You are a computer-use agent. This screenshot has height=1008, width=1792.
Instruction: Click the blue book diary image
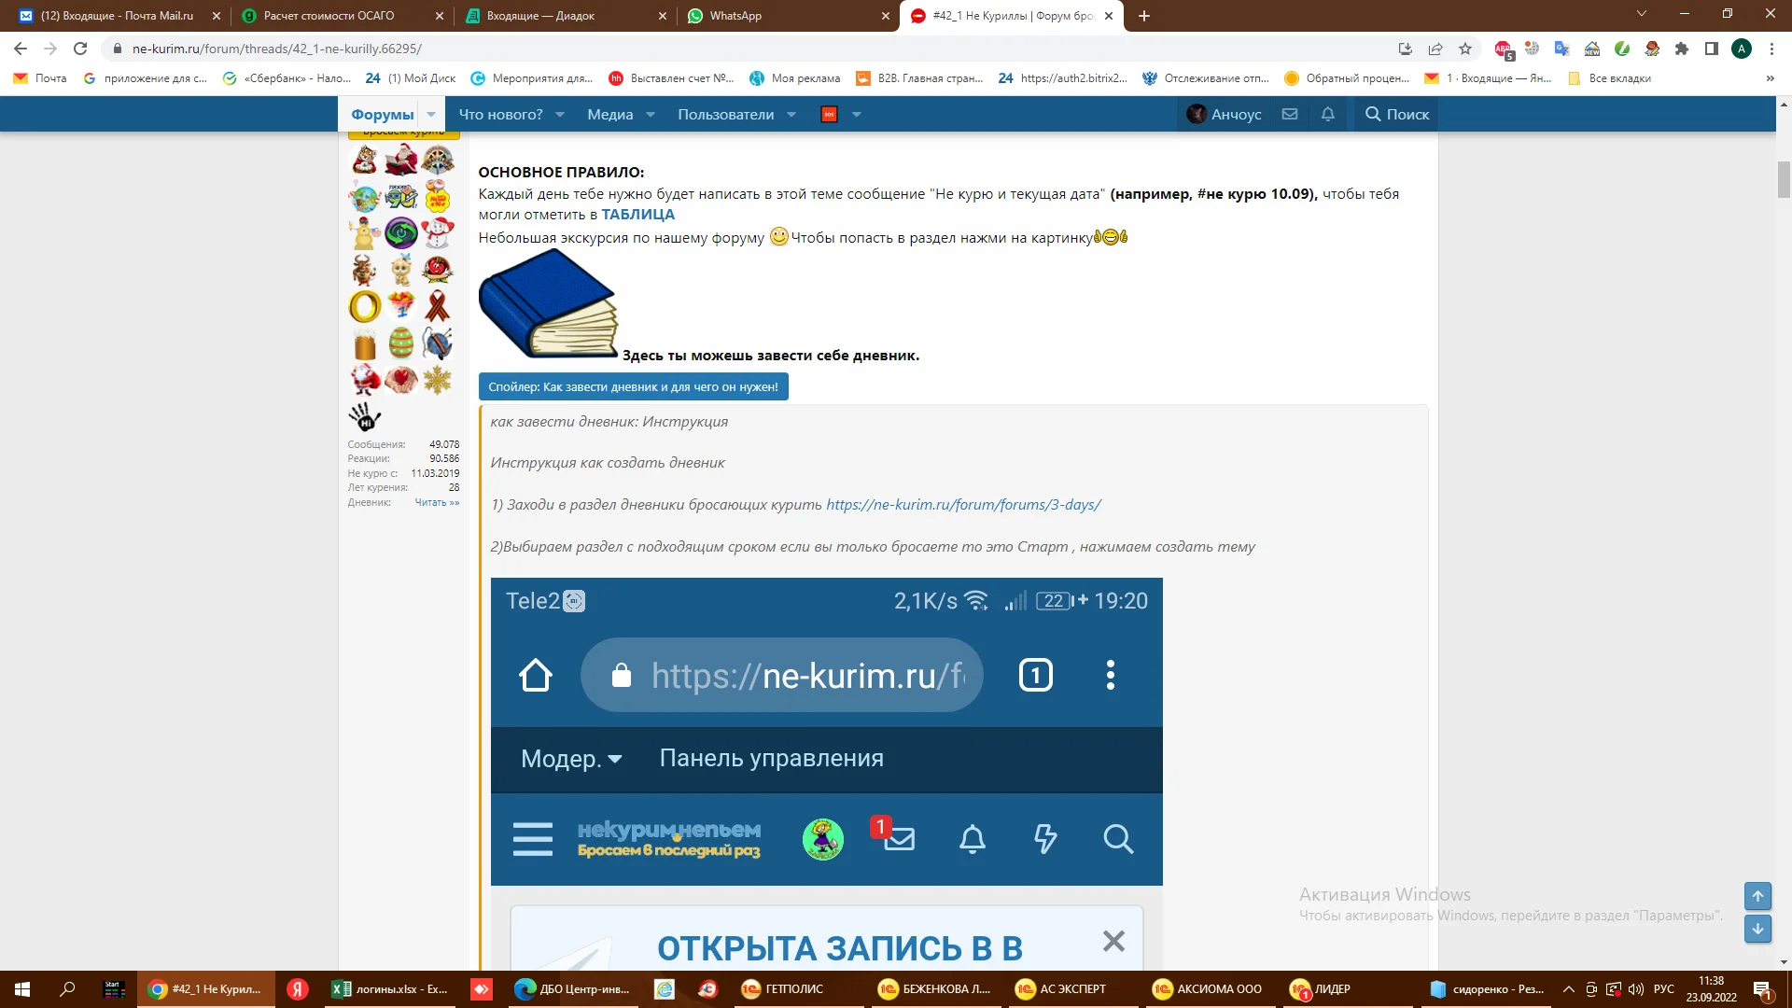[x=547, y=303]
